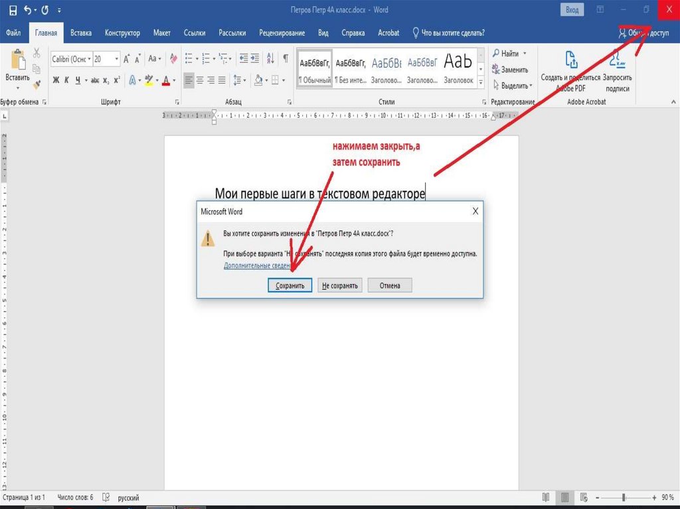The image size is (680, 509).
Task: Sort text with the A-Z sort icon
Action: click(x=270, y=58)
